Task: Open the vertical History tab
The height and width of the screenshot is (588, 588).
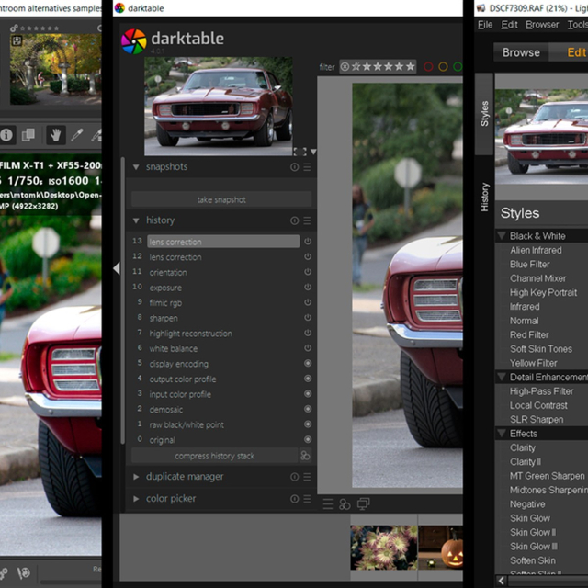Action: tap(485, 198)
